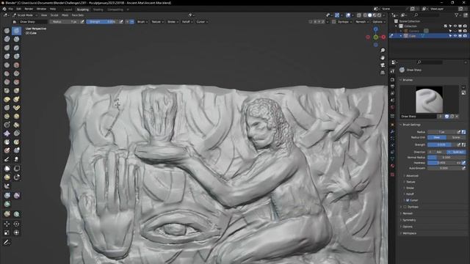
Task: Enable Dyntopo checkbox in properties panel
Action: coord(405,207)
